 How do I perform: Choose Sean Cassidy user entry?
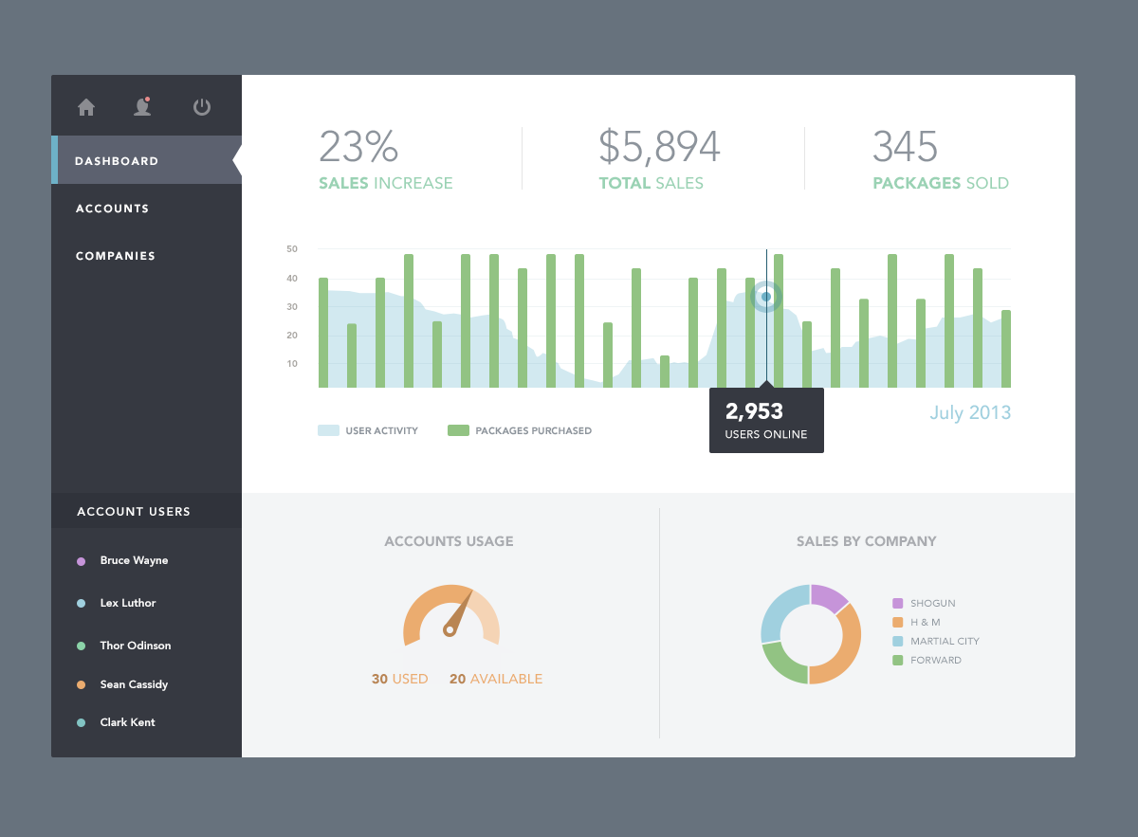coord(134,684)
